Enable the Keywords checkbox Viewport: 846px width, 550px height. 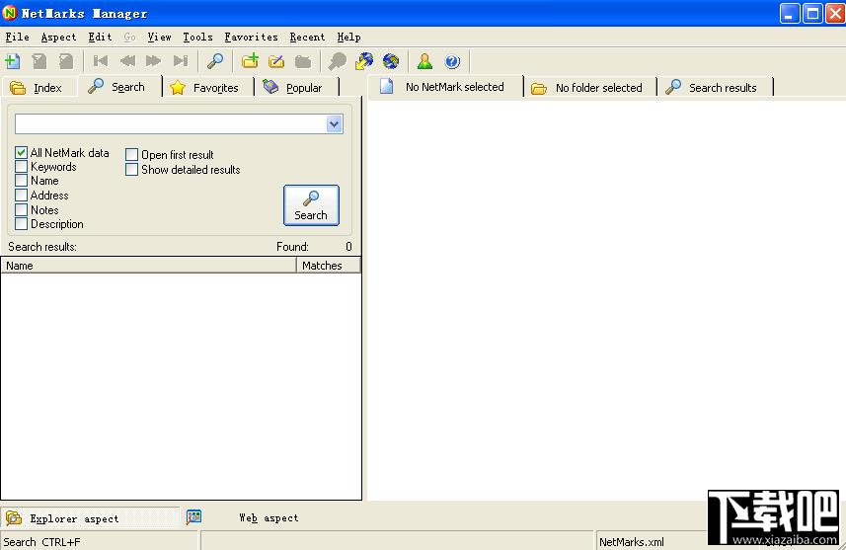coord(21,166)
